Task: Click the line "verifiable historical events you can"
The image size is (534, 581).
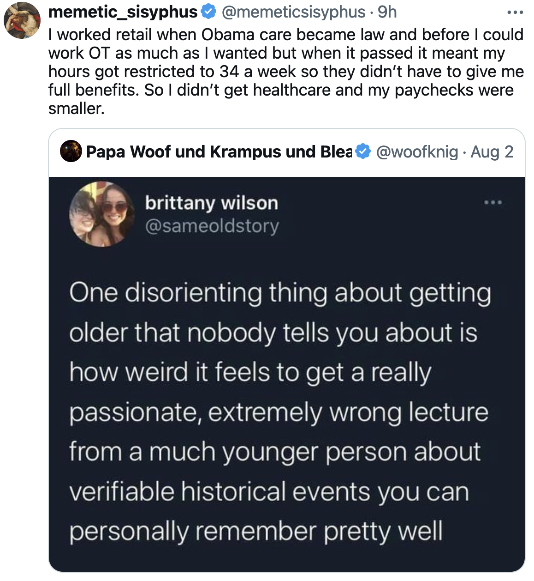Action: pyautogui.click(x=269, y=491)
